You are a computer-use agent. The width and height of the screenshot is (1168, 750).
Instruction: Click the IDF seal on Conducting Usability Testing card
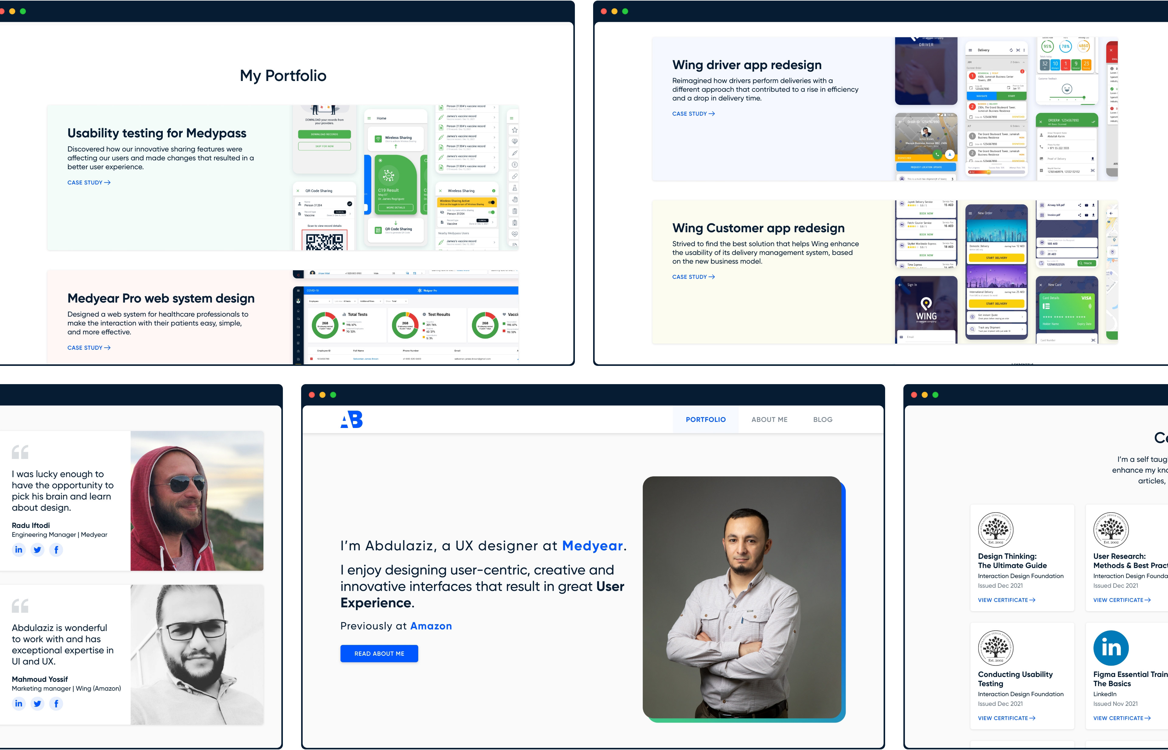[996, 648]
